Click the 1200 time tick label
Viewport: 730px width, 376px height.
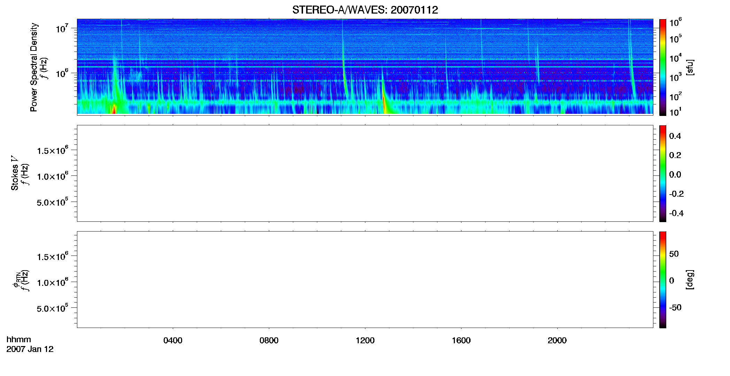(365, 340)
